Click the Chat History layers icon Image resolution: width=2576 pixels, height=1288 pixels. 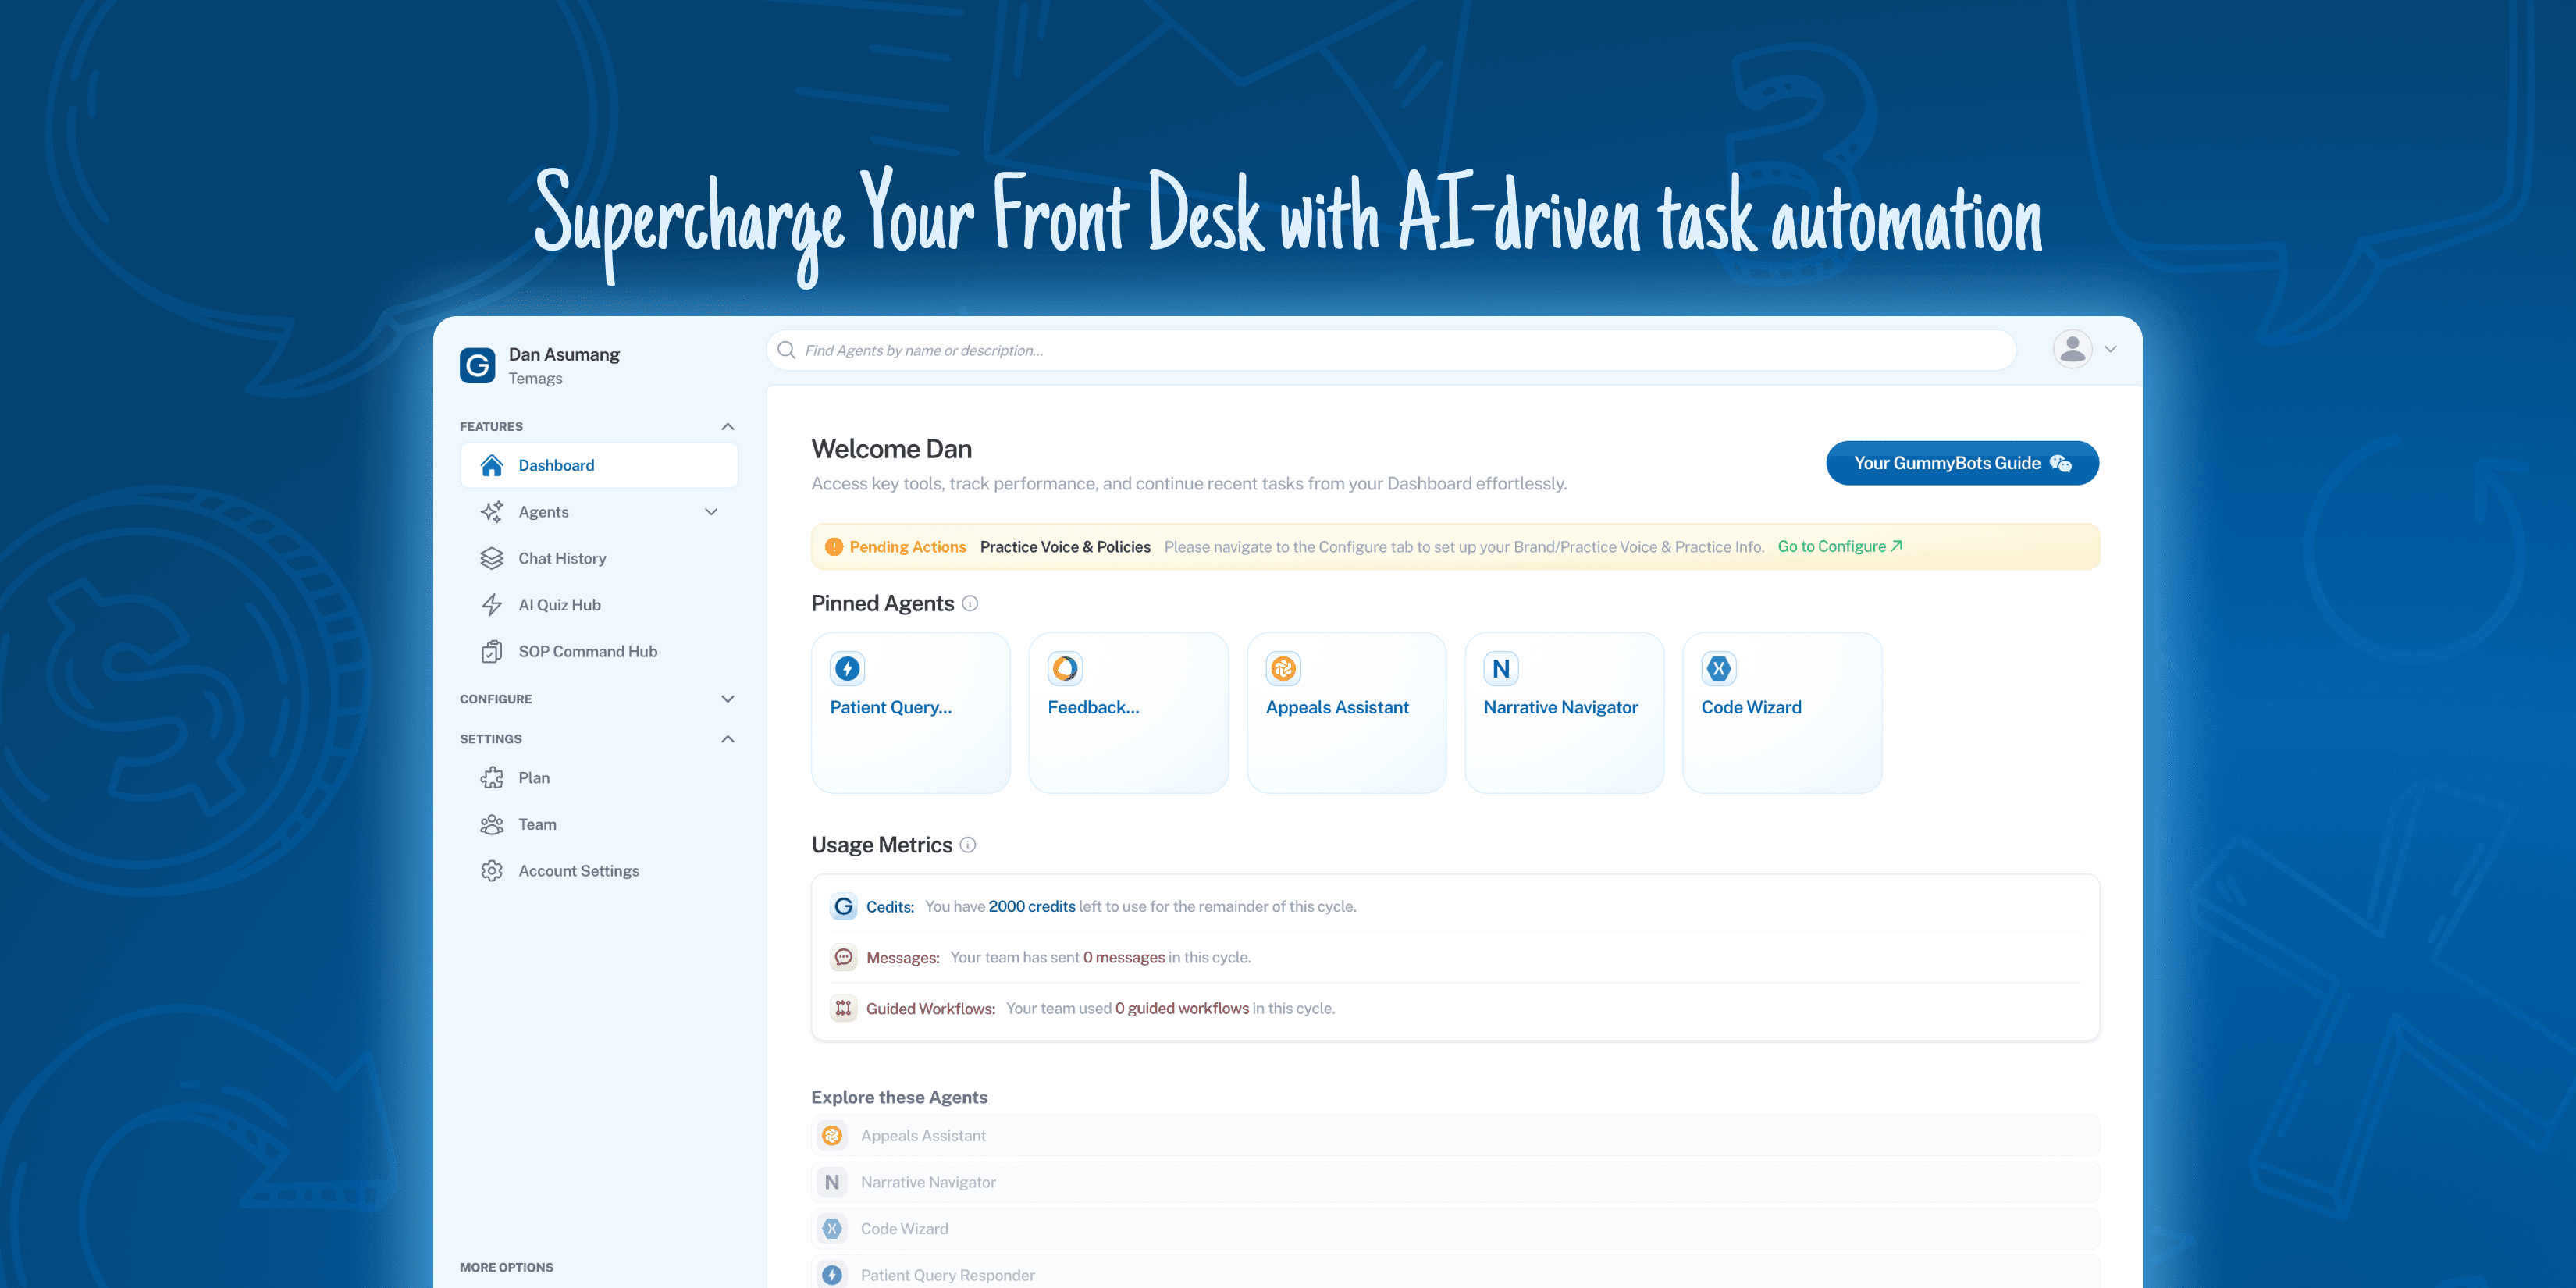[x=491, y=558]
